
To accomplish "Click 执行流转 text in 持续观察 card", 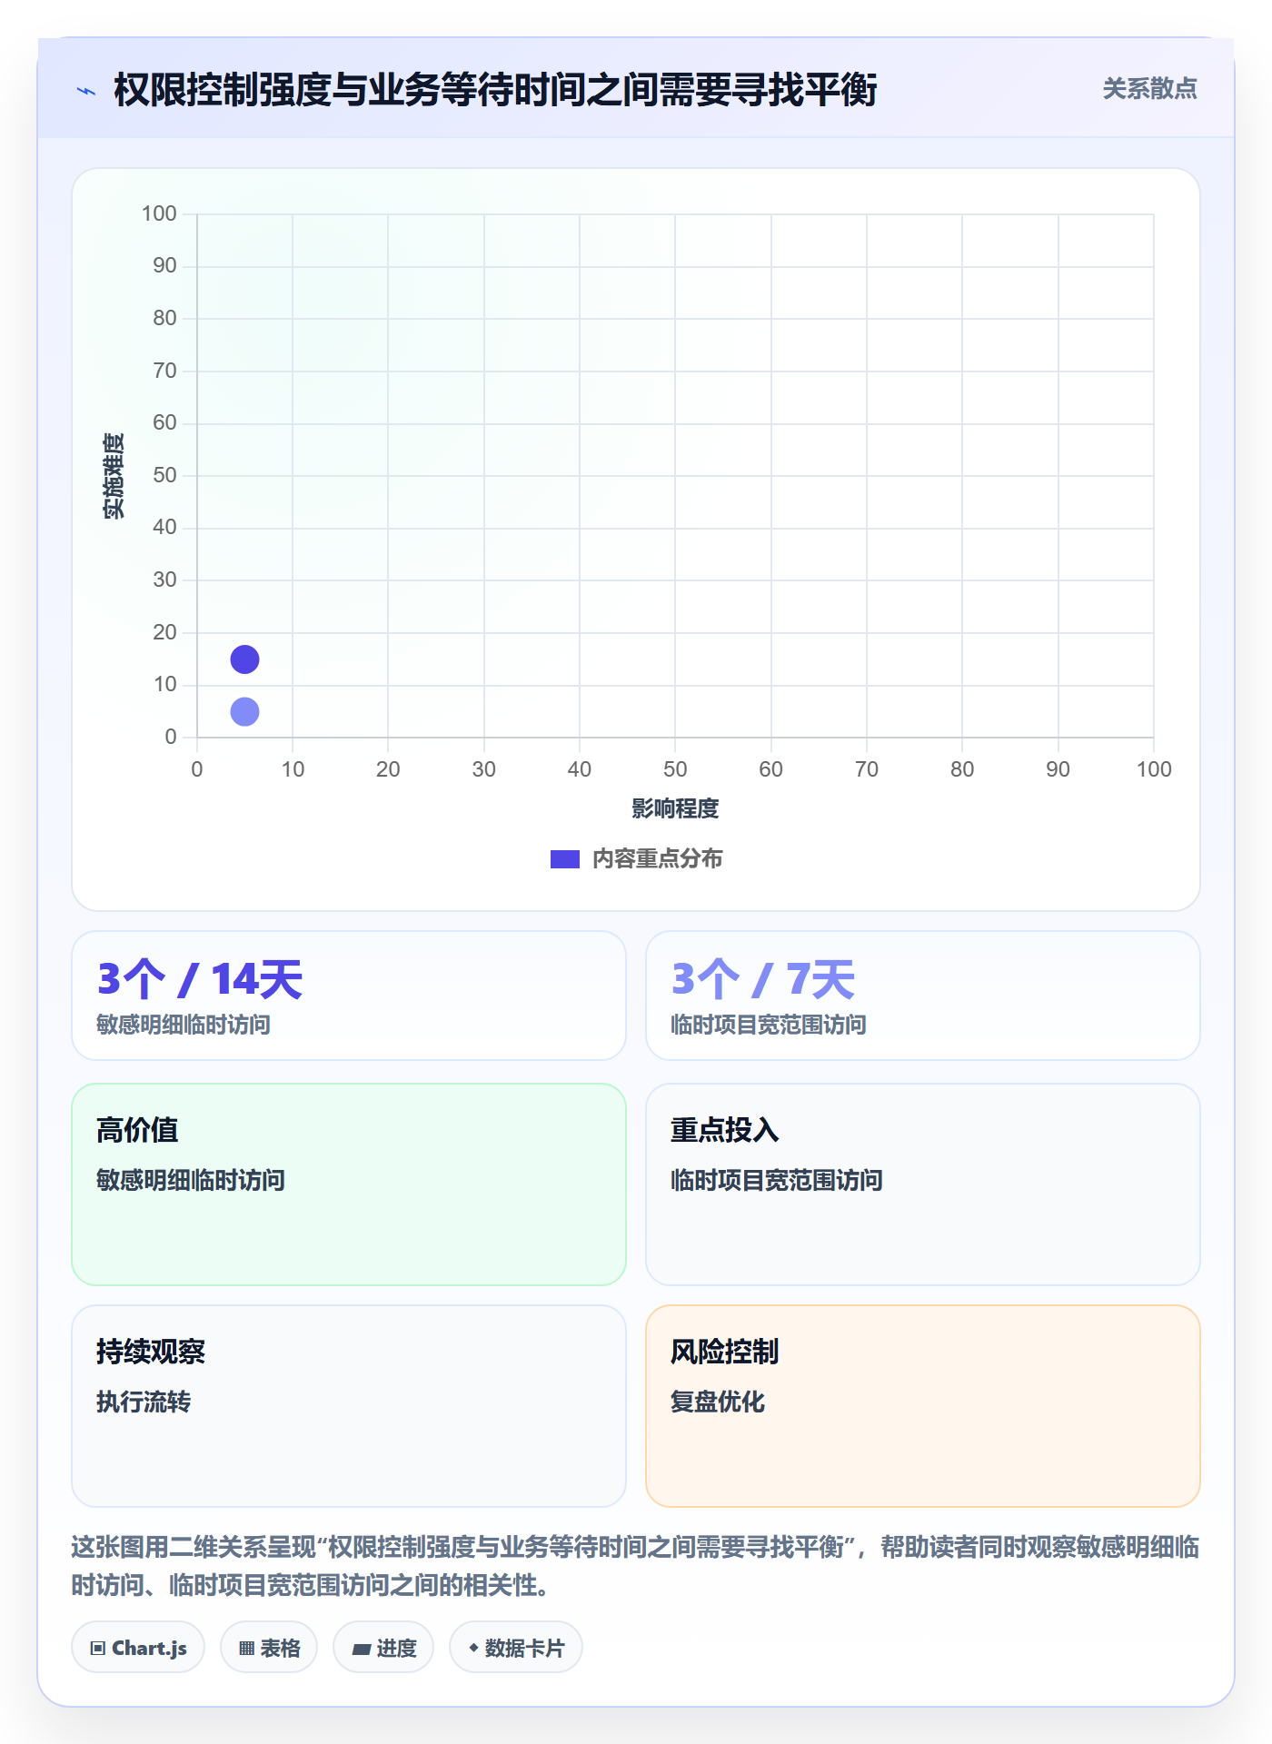I will click(144, 1402).
